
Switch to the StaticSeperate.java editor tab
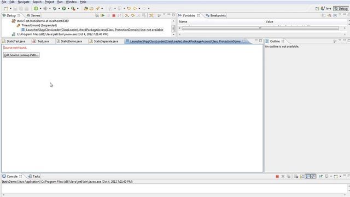click(104, 42)
